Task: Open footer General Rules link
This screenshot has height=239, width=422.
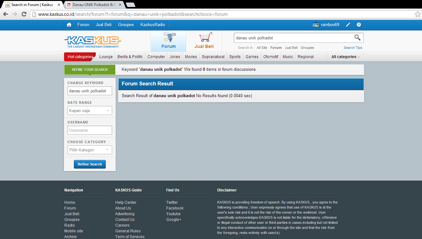Action: (128, 231)
